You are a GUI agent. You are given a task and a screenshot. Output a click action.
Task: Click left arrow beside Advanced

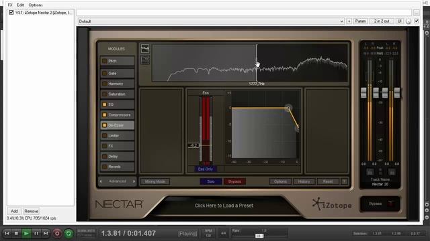(x=101, y=181)
